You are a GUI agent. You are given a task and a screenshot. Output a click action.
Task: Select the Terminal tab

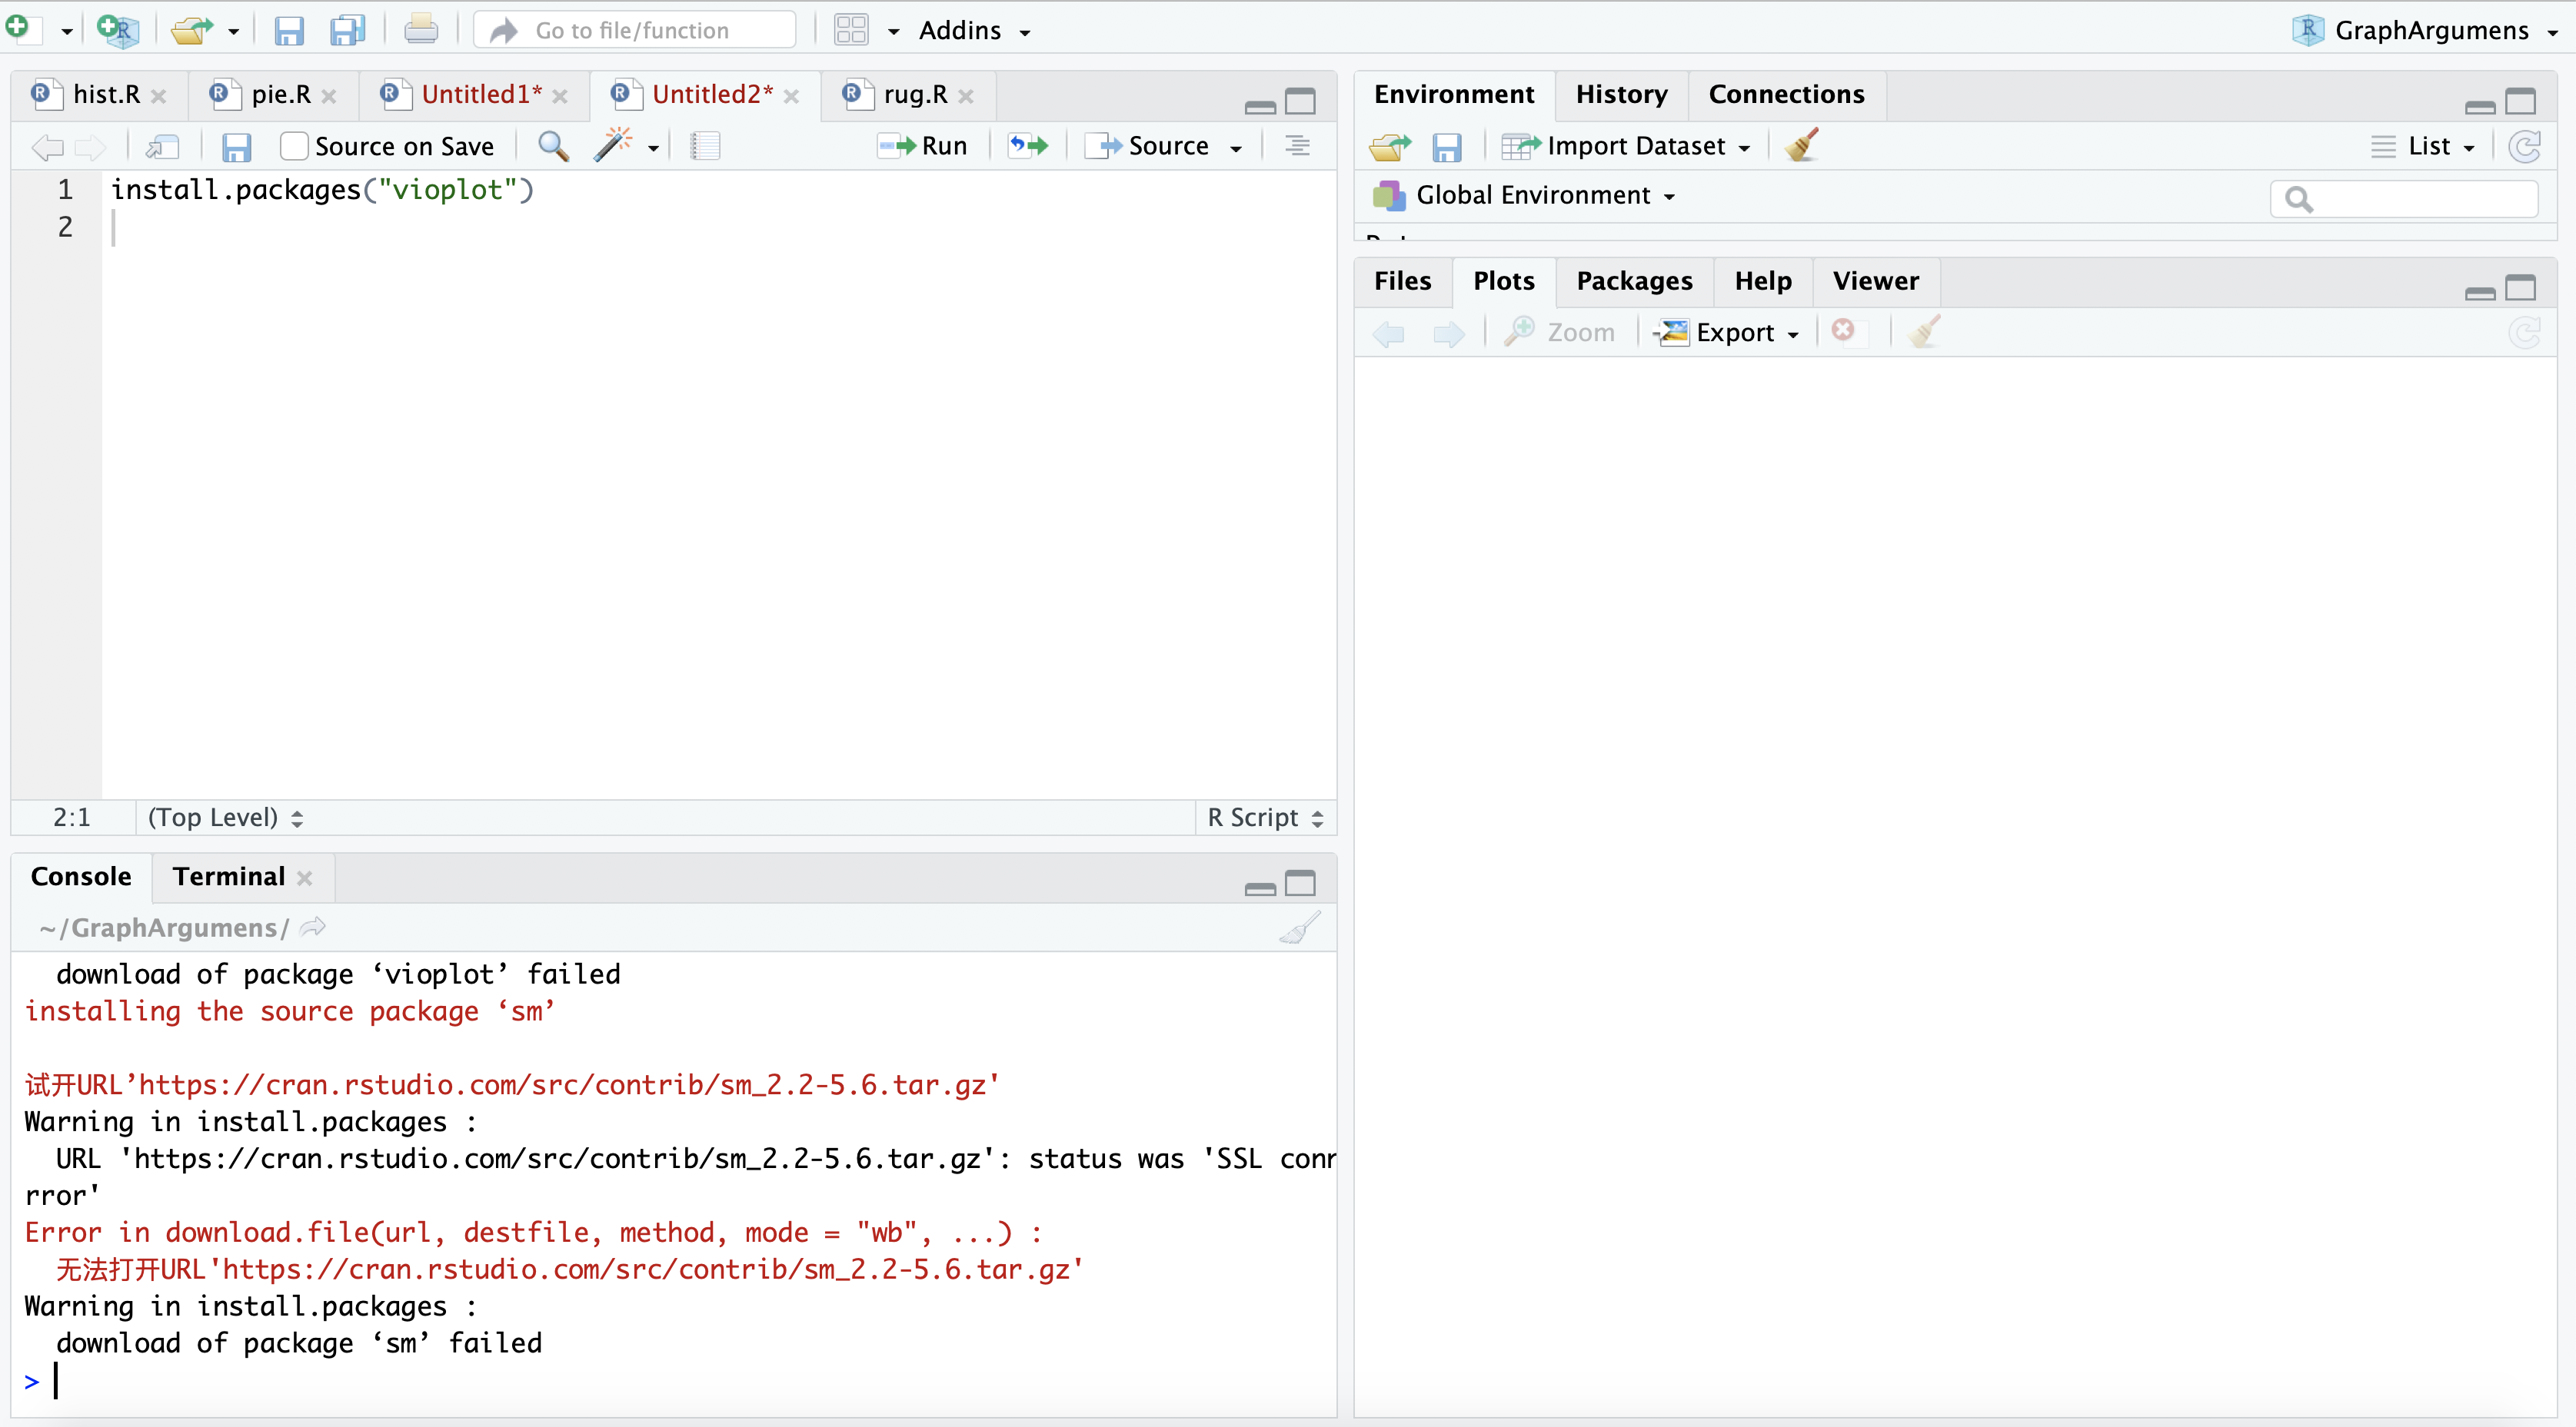click(228, 876)
